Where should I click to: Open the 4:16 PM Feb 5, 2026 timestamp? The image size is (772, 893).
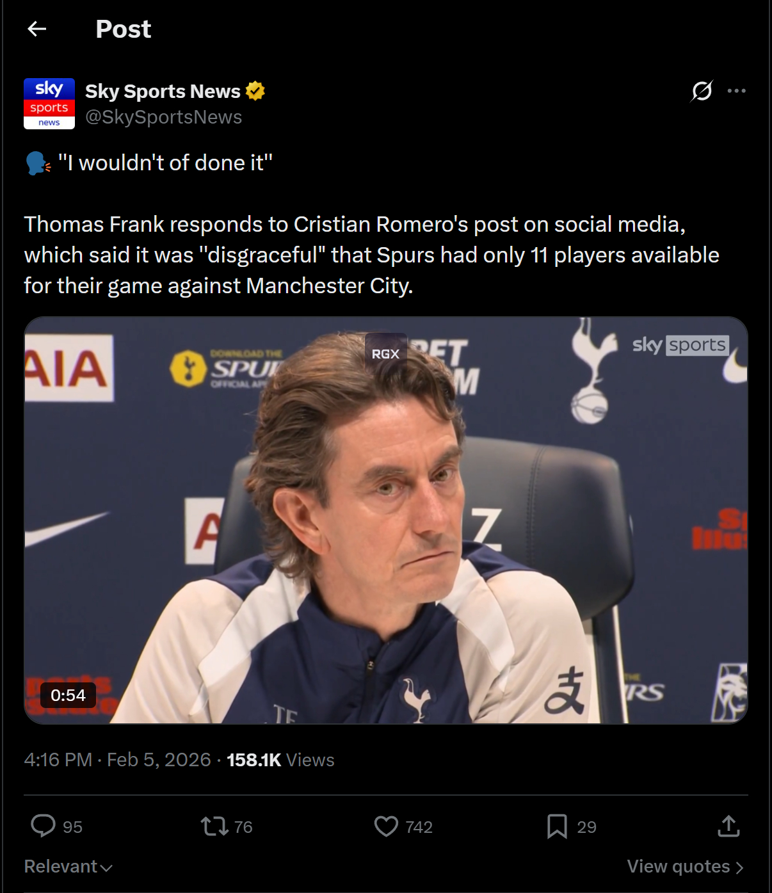point(117,760)
